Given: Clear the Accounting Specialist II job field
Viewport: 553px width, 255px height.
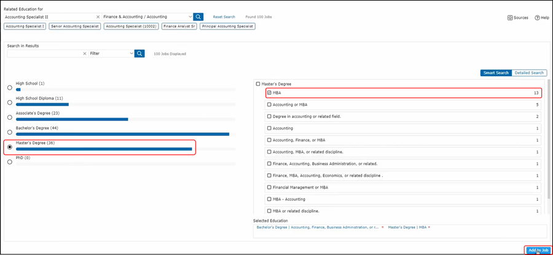Looking at the screenshot, I should pos(98,17).
